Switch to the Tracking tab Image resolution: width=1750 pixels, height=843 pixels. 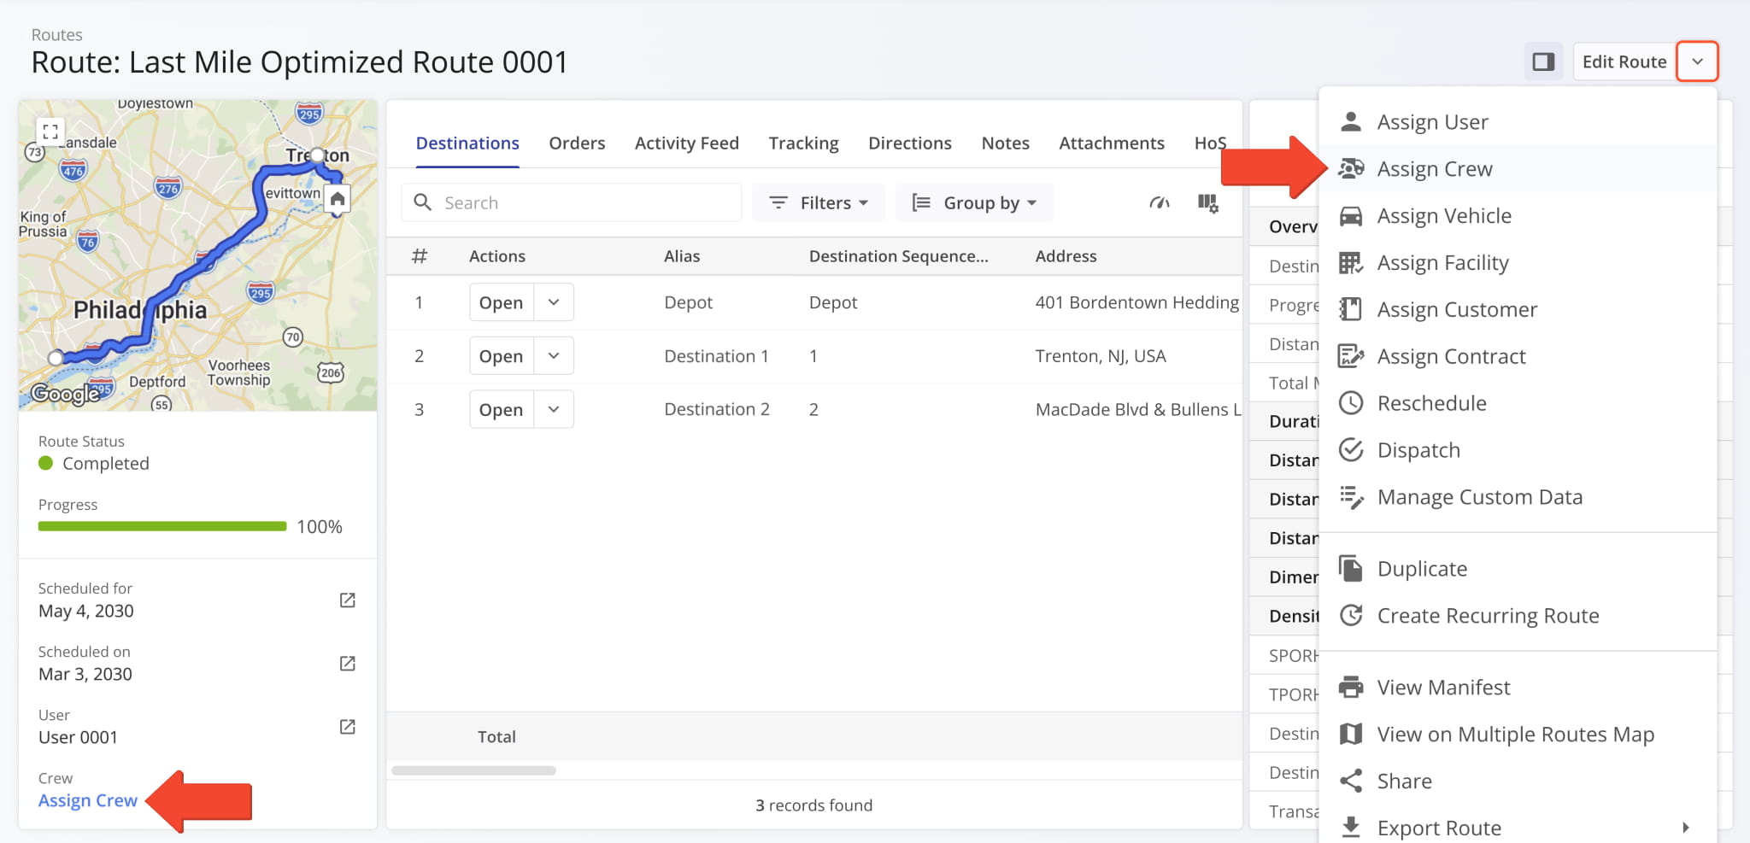pyautogui.click(x=803, y=143)
